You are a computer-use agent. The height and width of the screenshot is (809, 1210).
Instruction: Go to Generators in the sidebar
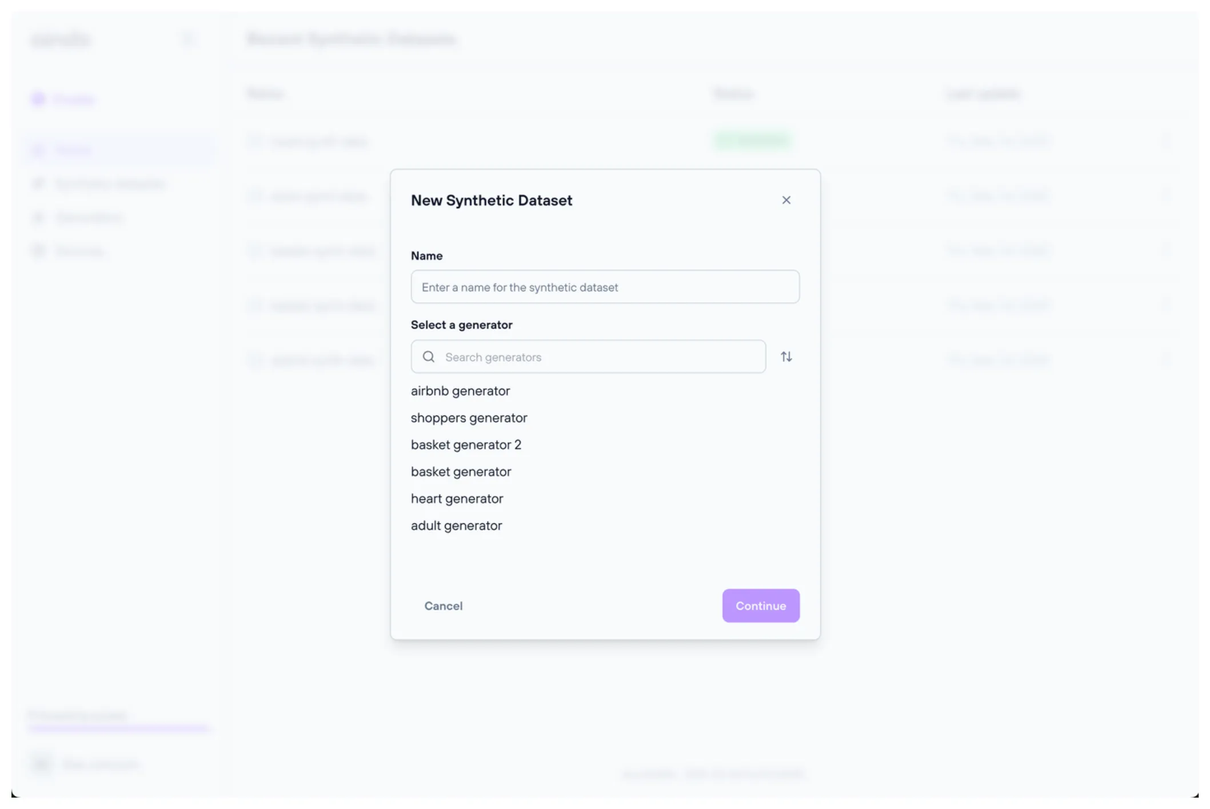click(x=89, y=218)
